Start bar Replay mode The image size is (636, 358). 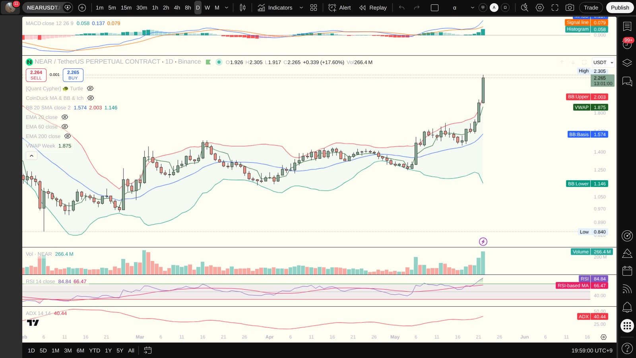tap(373, 8)
